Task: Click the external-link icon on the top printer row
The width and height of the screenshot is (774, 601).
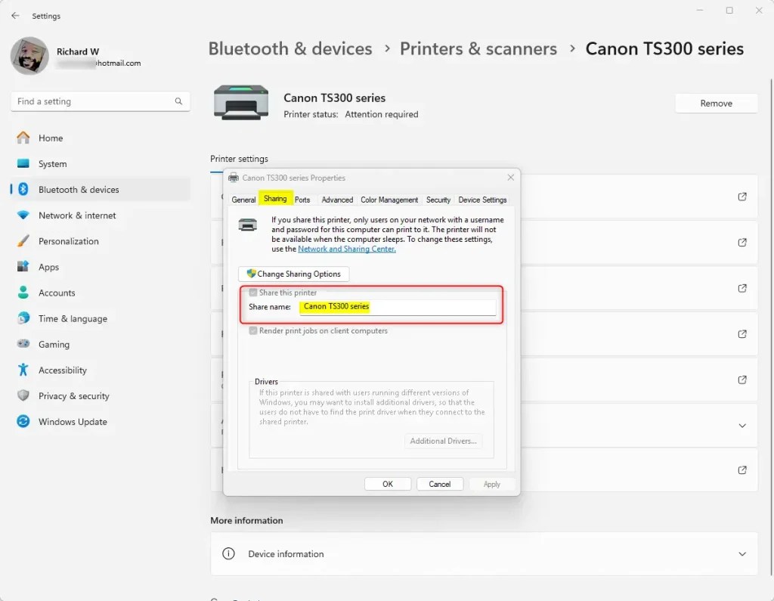Action: click(741, 196)
